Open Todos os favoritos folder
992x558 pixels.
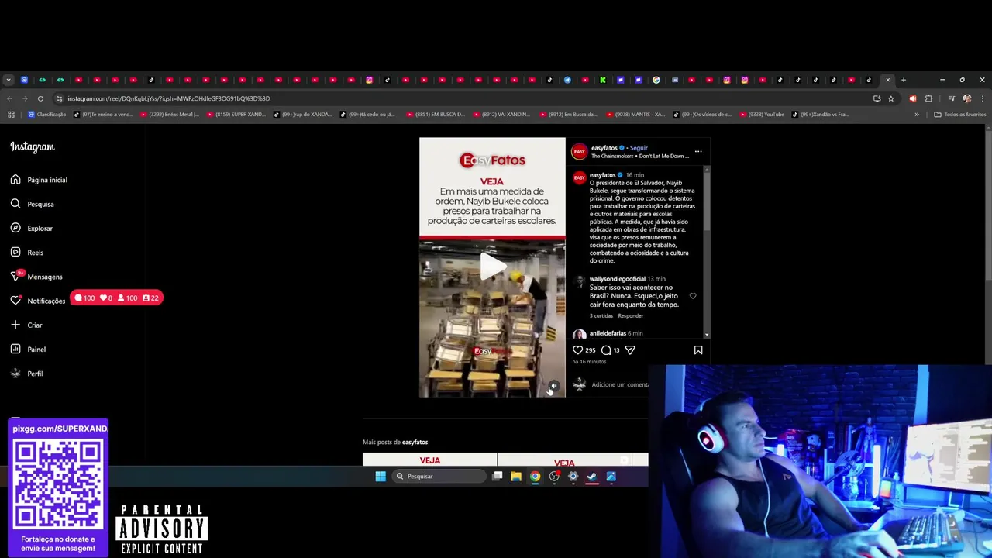click(x=960, y=115)
